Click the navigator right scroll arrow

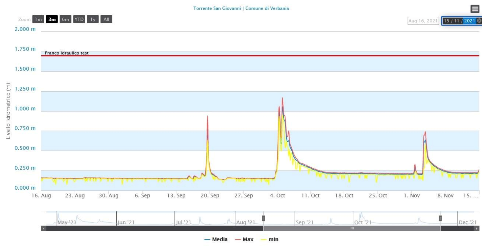[x=477, y=228]
